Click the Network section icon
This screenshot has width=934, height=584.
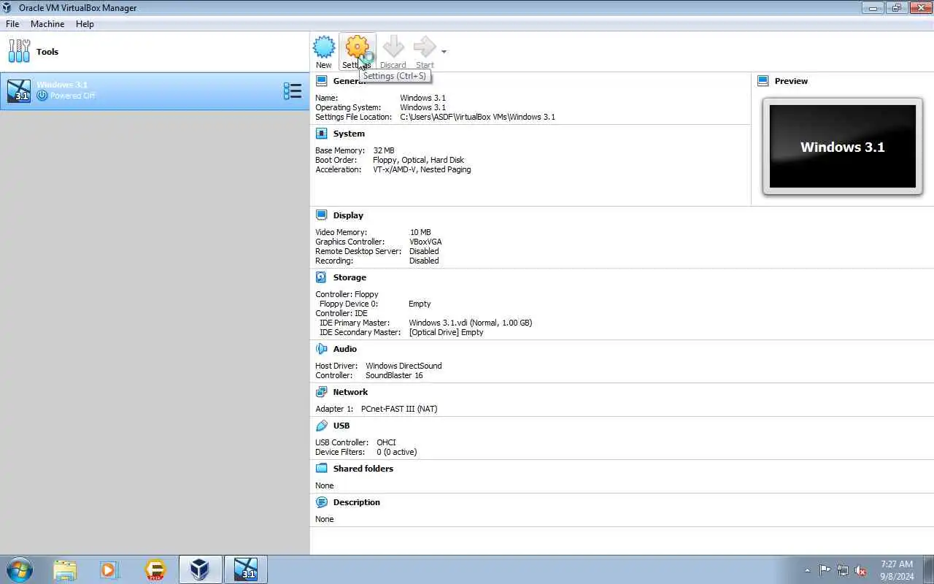click(321, 392)
